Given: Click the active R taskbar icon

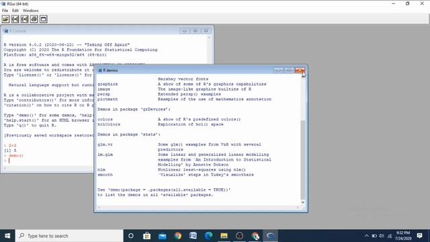Looking at the screenshot, I should point(270,236).
